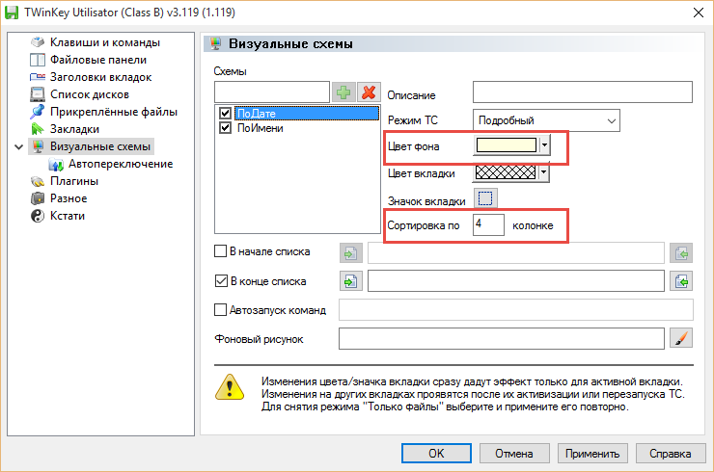Screen dimensions: 714x472
Task: Click the green plus add scheme icon
Action: click(343, 92)
